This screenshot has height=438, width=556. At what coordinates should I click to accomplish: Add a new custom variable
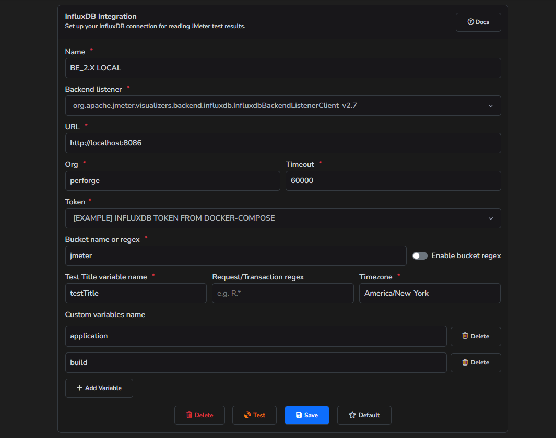99,388
